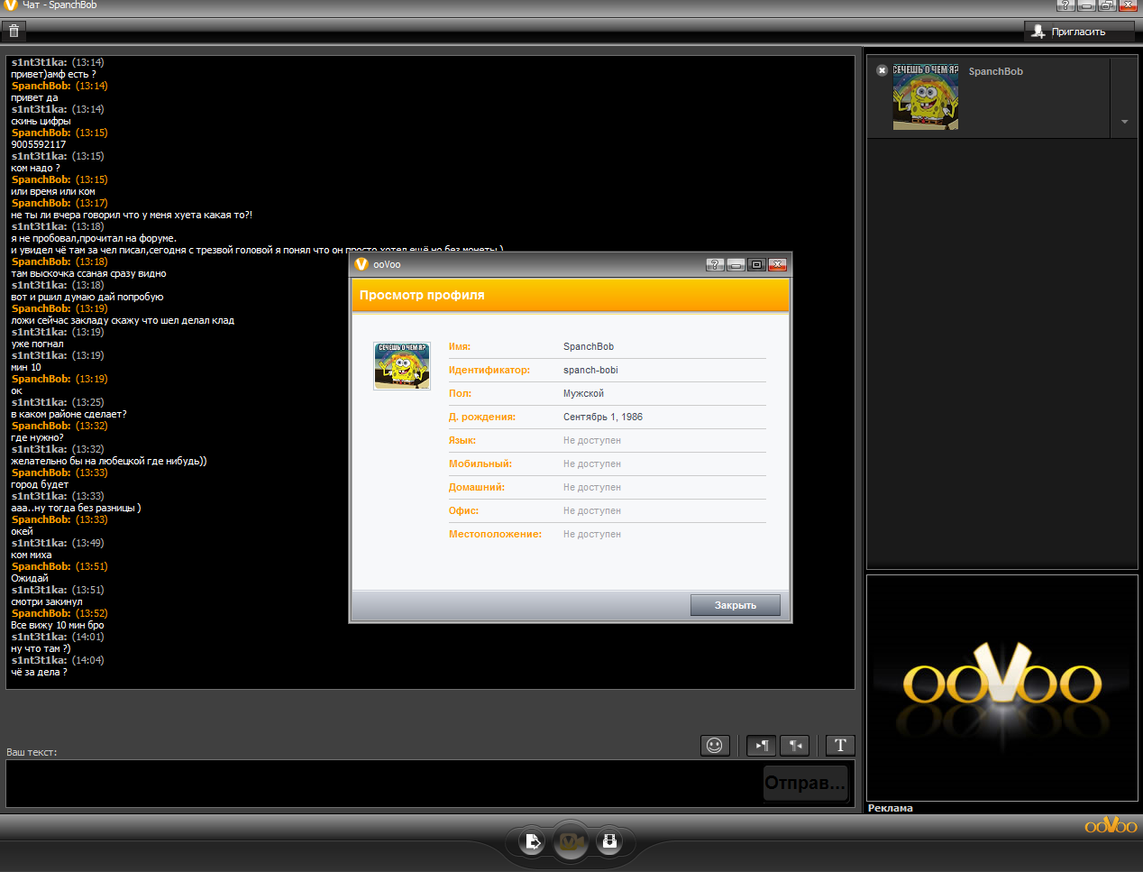Click the ooVoo icon in the profile dialog title bar
The height and width of the screenshot is (872, 1143).
point(361,264)
